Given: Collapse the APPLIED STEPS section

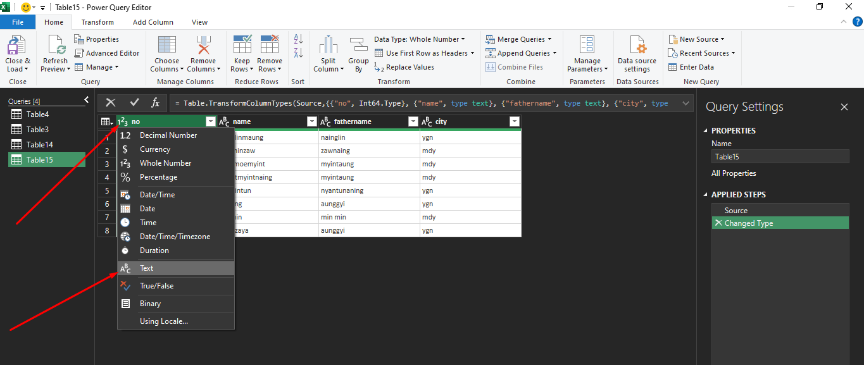Looking at the screenshot, I should click(706, 195).
